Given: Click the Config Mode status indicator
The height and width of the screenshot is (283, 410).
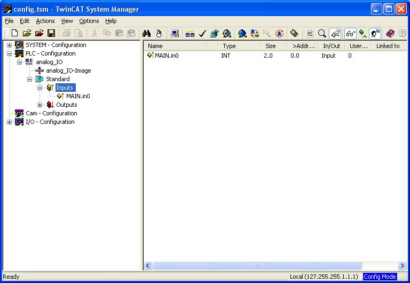Looking at the screenshot, I should coord(380,277).
